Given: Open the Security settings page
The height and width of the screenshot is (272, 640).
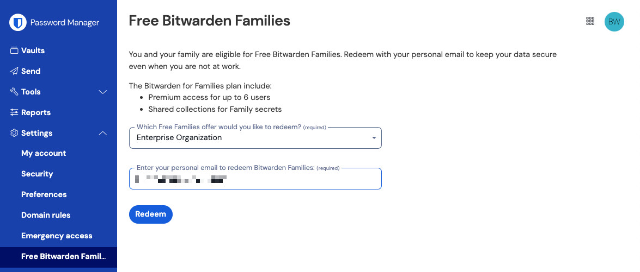Looking at the screenshot, I should tap(37, 174).
